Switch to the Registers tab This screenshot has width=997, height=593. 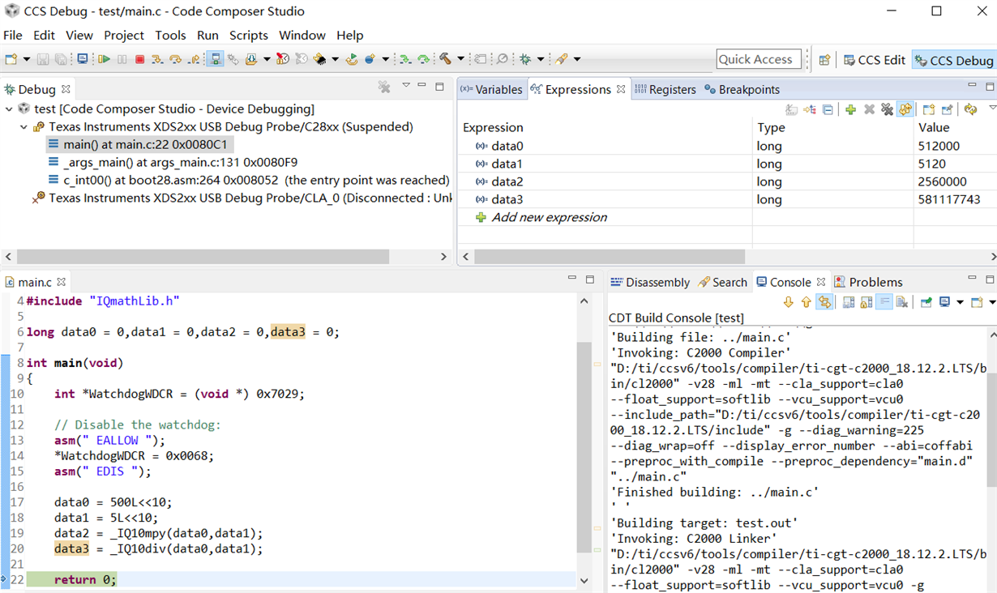(665, 89)
